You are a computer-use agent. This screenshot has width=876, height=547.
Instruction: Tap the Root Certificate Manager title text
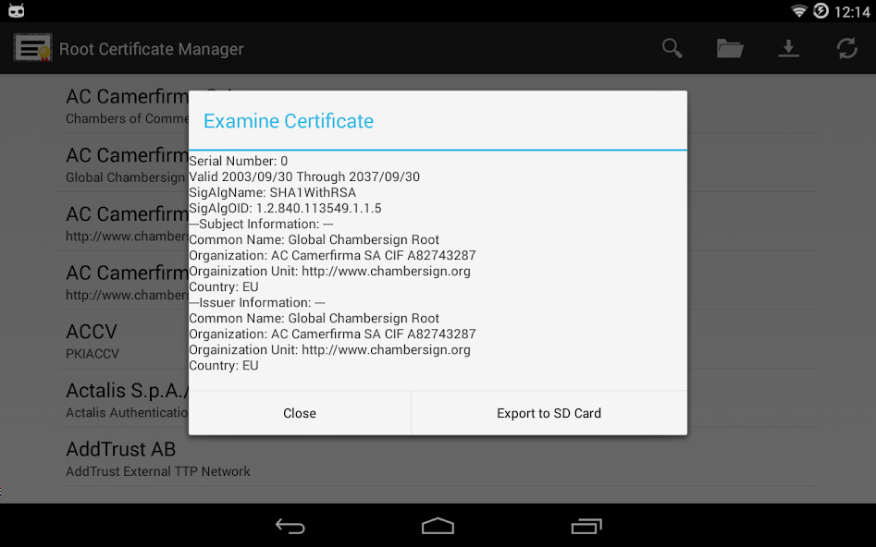pos(151,48)
